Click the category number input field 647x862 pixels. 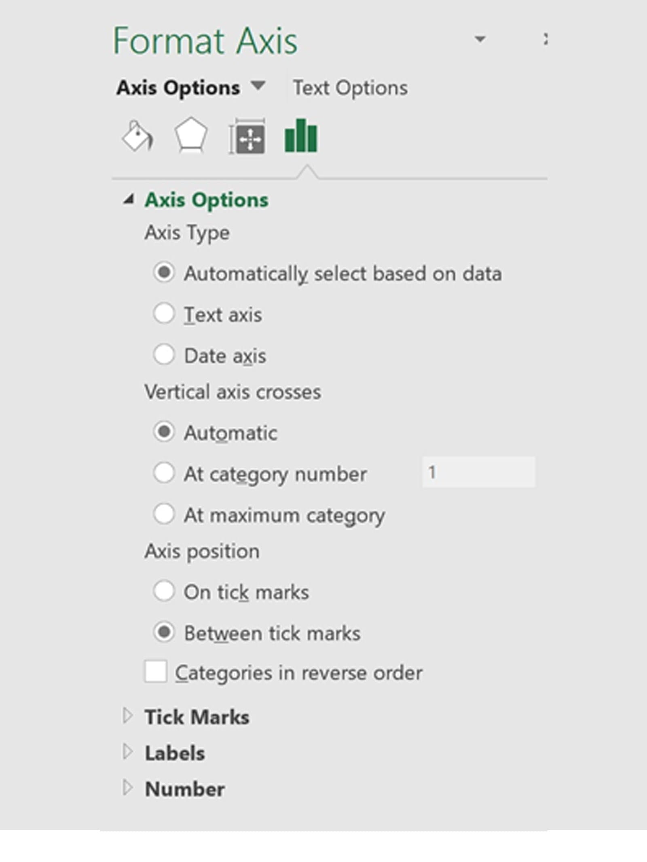click(x=478, y=472)
